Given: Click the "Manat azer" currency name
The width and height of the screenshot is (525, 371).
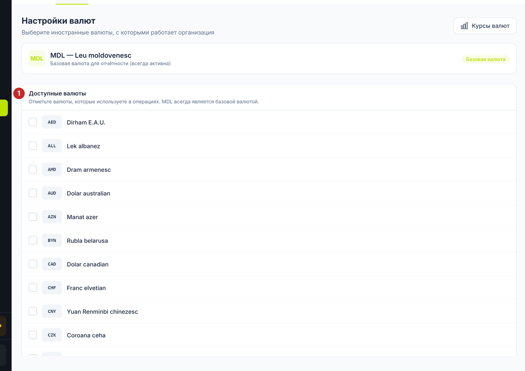Looking at the screenshot, I should [82, 217].
